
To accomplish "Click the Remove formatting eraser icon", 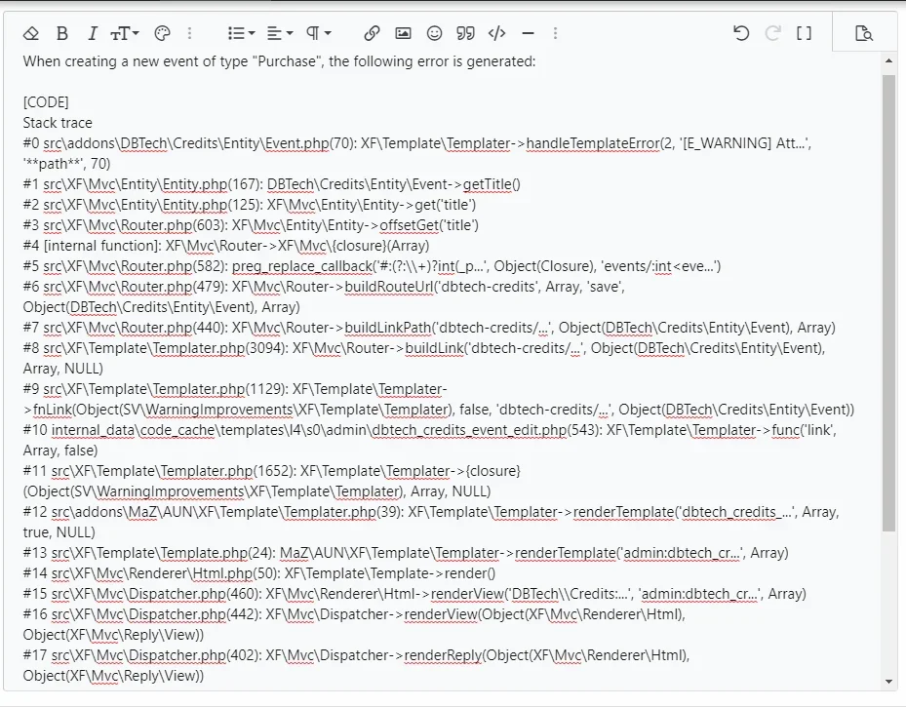I will (x=31, y=33).
